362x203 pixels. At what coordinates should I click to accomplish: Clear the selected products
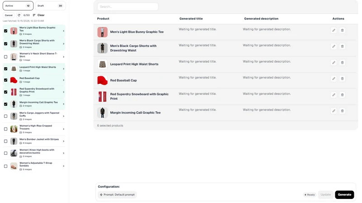coord(41,15)
